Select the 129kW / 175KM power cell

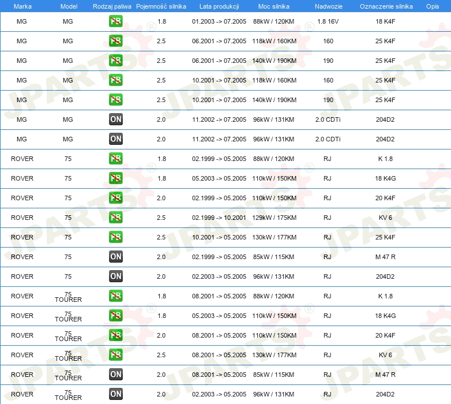tap(274, 218)
